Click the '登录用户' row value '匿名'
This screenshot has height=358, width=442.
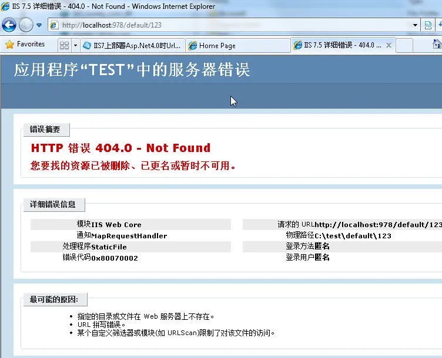click(322, 257)
